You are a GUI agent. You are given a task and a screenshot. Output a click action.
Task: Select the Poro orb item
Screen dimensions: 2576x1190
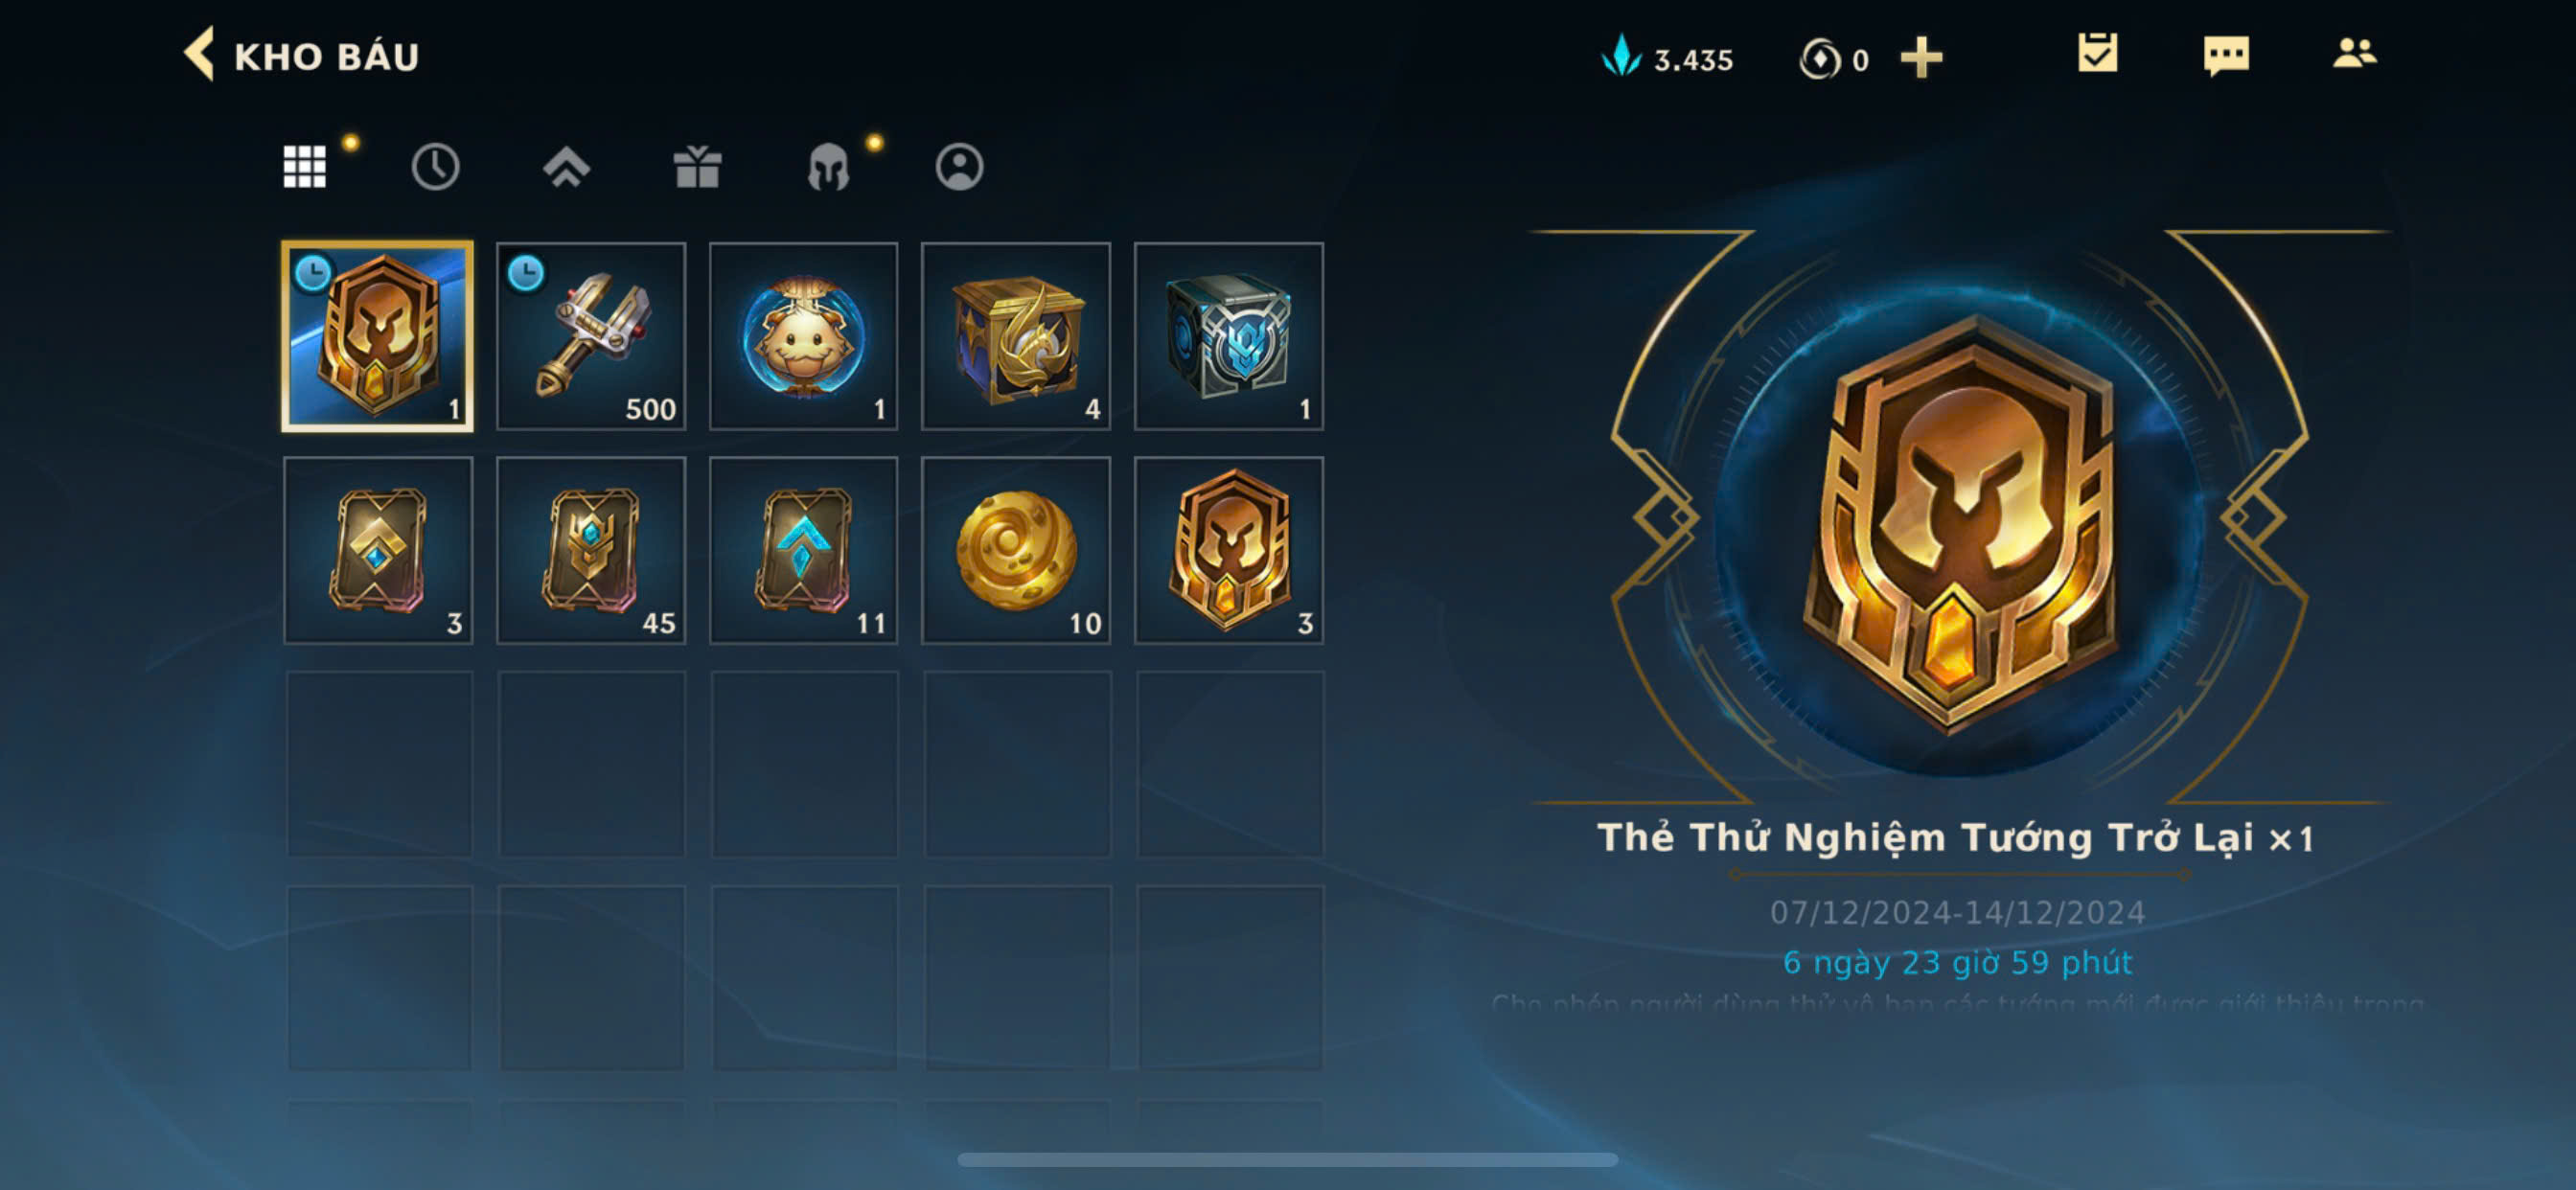point(804,336)
